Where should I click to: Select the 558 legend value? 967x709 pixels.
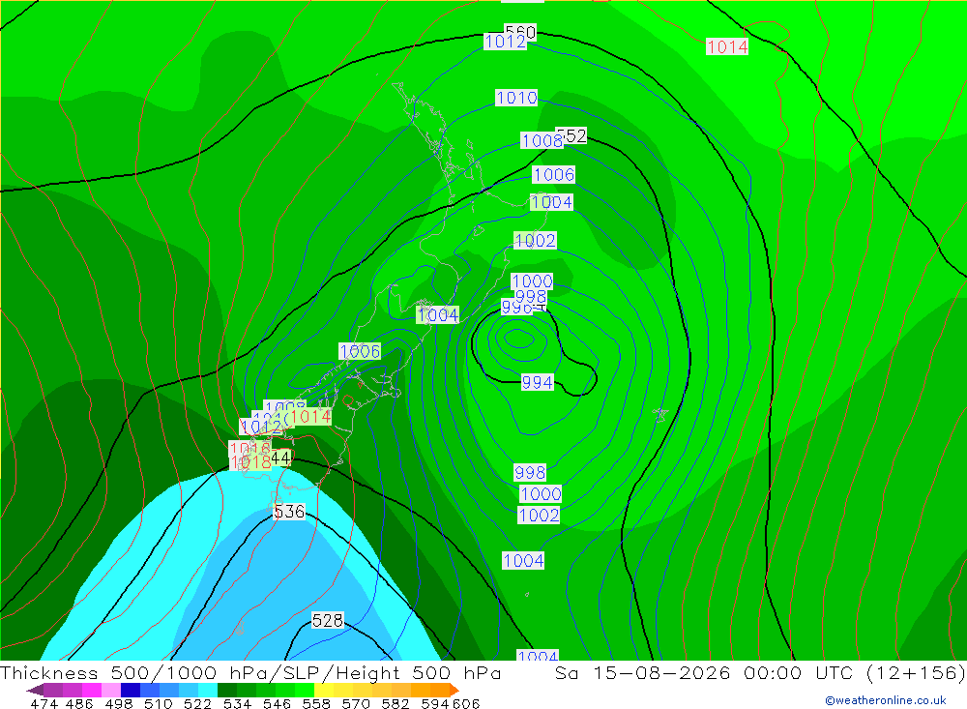point(316,703)
